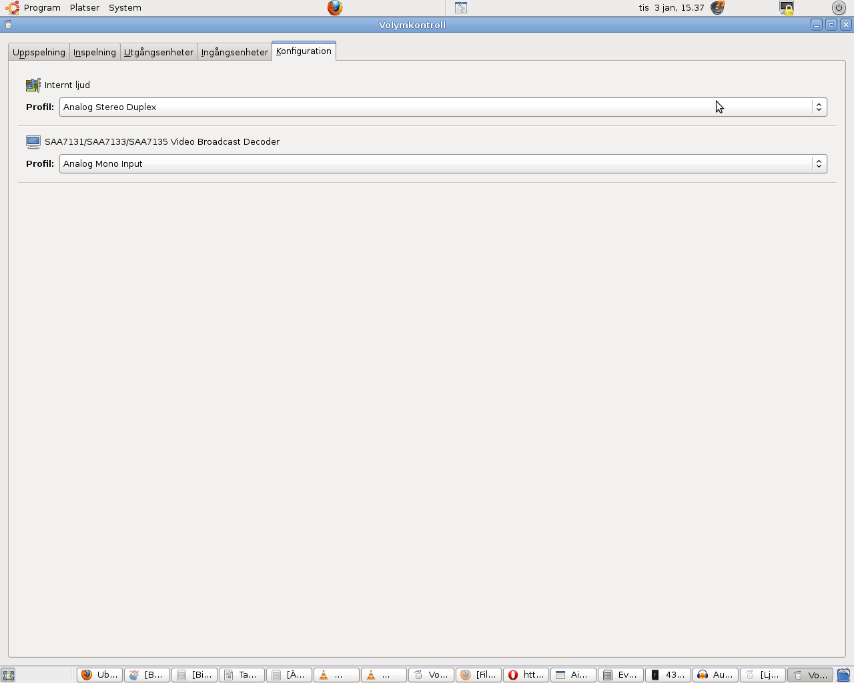Switch to the Inspelning tab
The image size is (854, 683).
coord(95,52)
